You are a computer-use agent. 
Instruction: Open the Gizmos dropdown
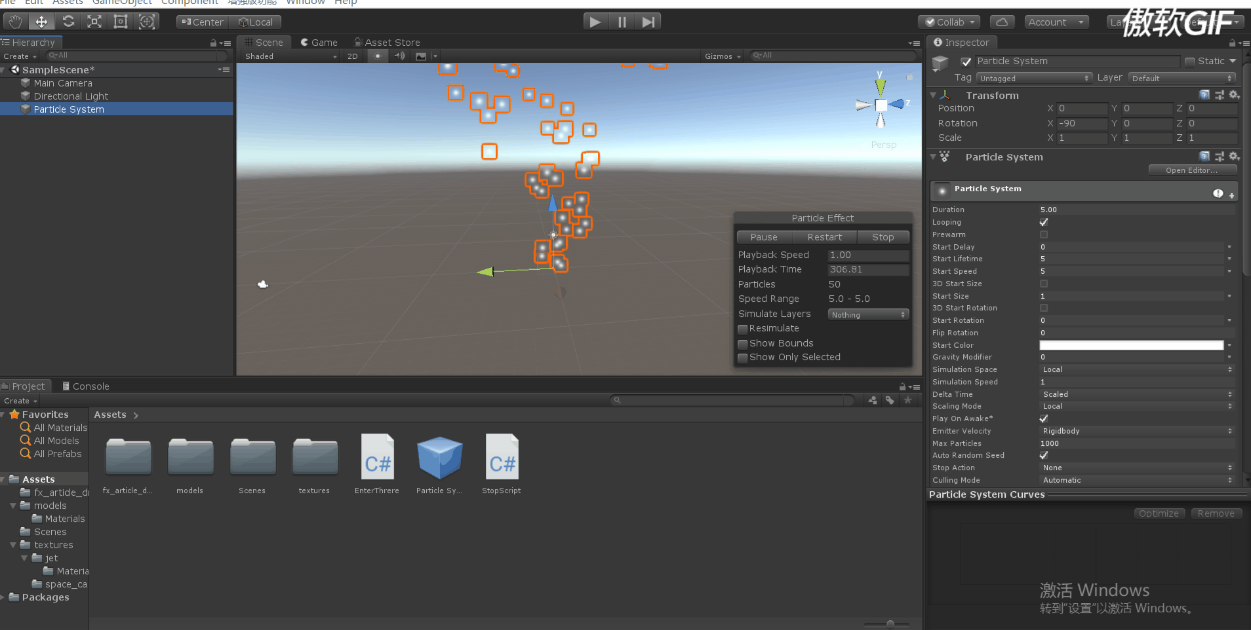click(x=723, y=56)
